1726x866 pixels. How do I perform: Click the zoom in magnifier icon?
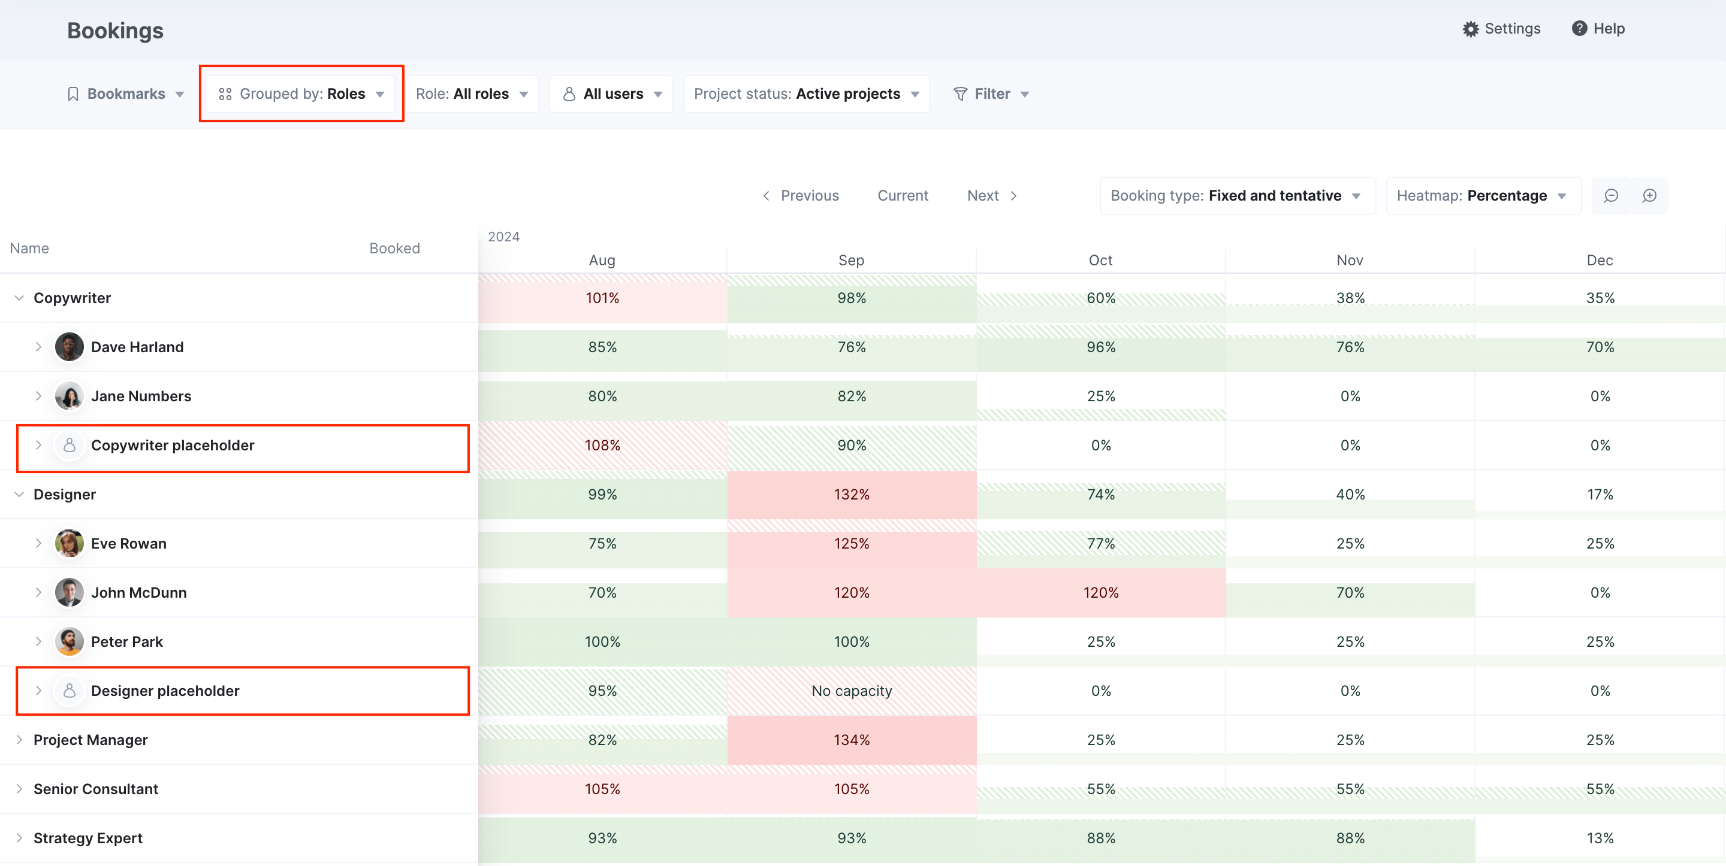[x=1650, y=196]
